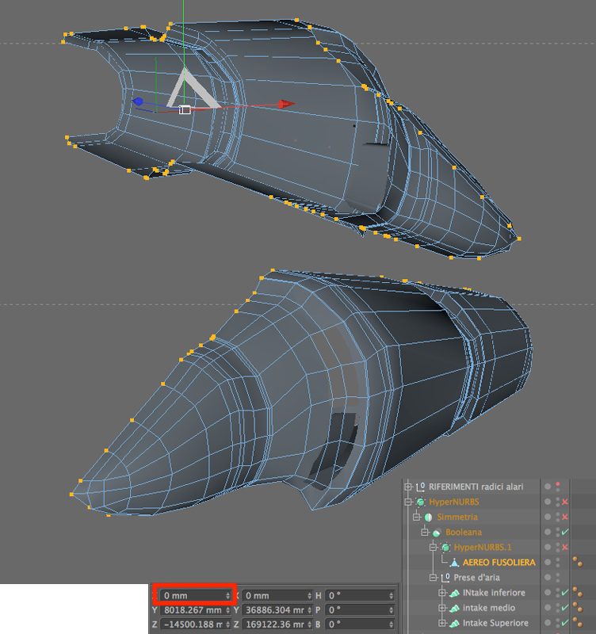Select the Booleana object name

464,532
